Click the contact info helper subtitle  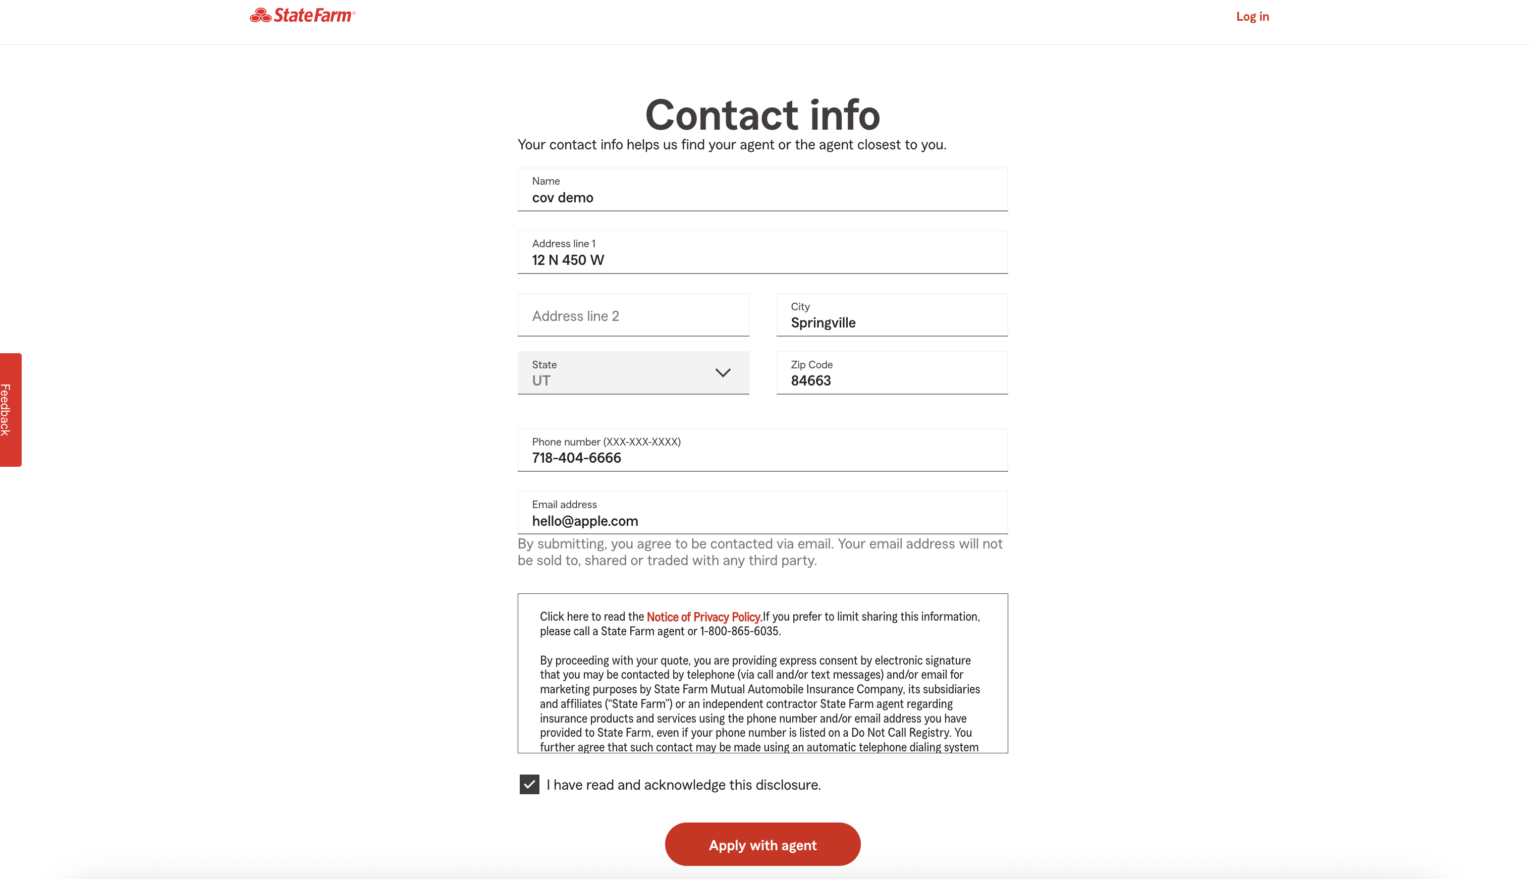(732, 145)
